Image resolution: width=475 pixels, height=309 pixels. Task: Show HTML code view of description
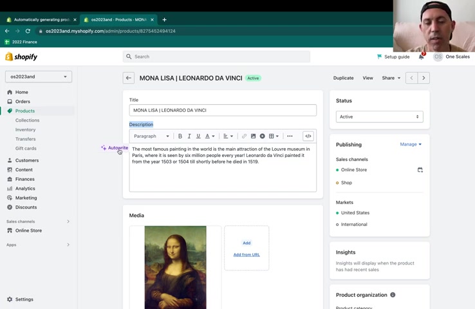tap(308, 136)
